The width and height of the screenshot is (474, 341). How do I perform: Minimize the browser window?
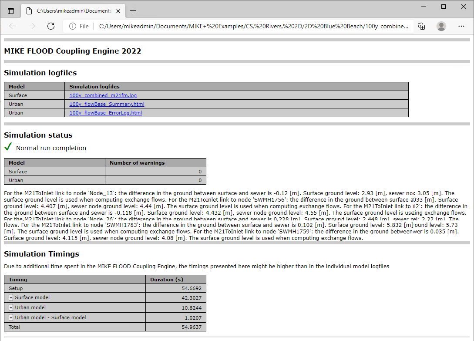424,7
